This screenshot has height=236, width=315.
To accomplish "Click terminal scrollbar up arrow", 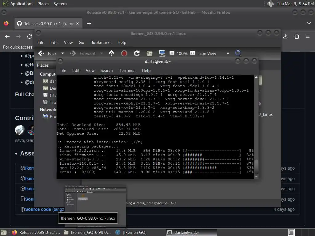I will pos(256,77).
